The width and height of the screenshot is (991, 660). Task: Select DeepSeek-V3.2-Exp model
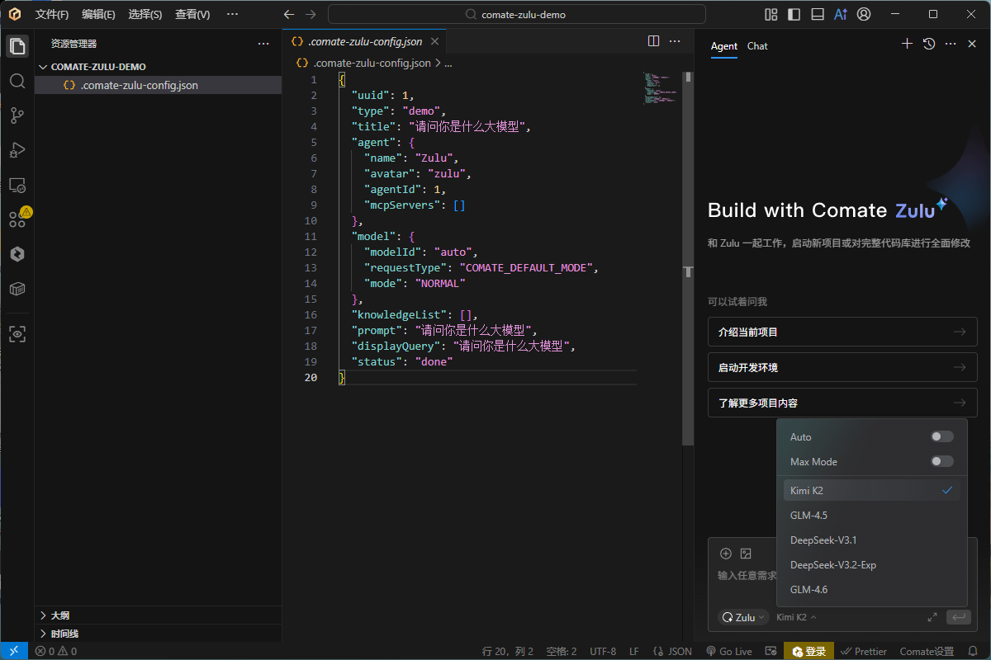click(x=872, y=565)
